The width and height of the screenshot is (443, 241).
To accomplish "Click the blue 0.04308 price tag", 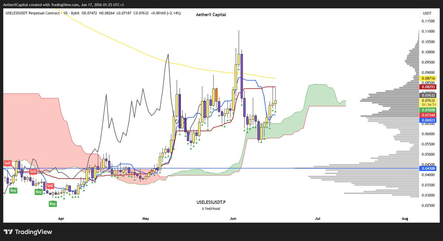I will 429,168.
